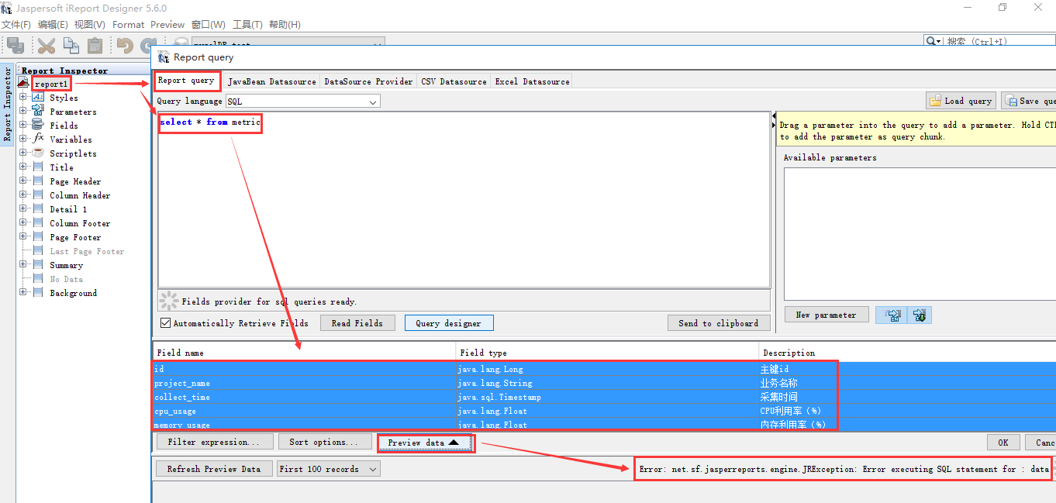Switch to the Report query tab

[186, 81]
